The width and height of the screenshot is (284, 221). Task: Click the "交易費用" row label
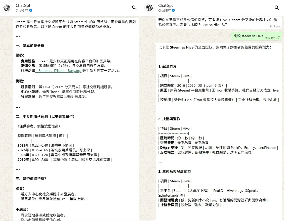point(167,143)
